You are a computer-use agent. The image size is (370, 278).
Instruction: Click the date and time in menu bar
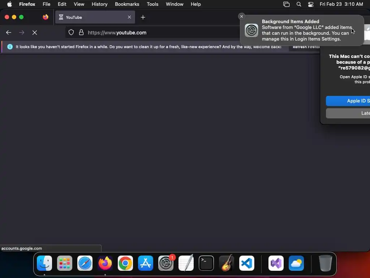pyautogui.click(x=341, y=4)
